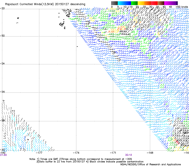
Task: Click the '20150127 descending' date text in title
Action: point(70,4)
